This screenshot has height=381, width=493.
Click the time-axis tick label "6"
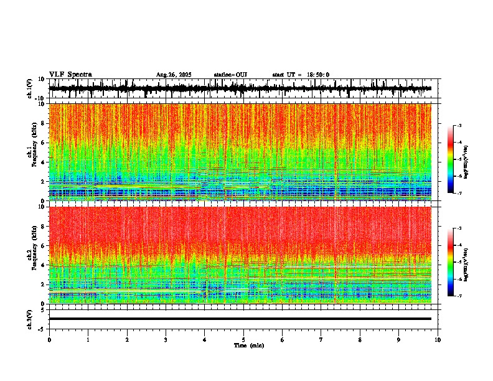pos(283,340)
